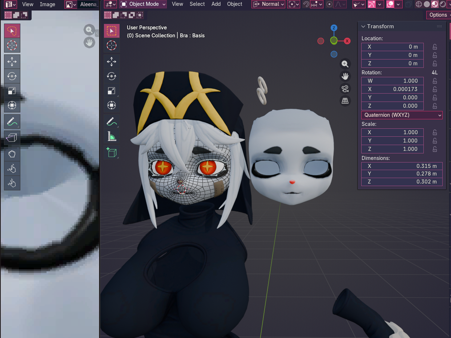The image size is (451, 338).
Task: Switch to solid viewport shading
Action: tap(427, 4)
